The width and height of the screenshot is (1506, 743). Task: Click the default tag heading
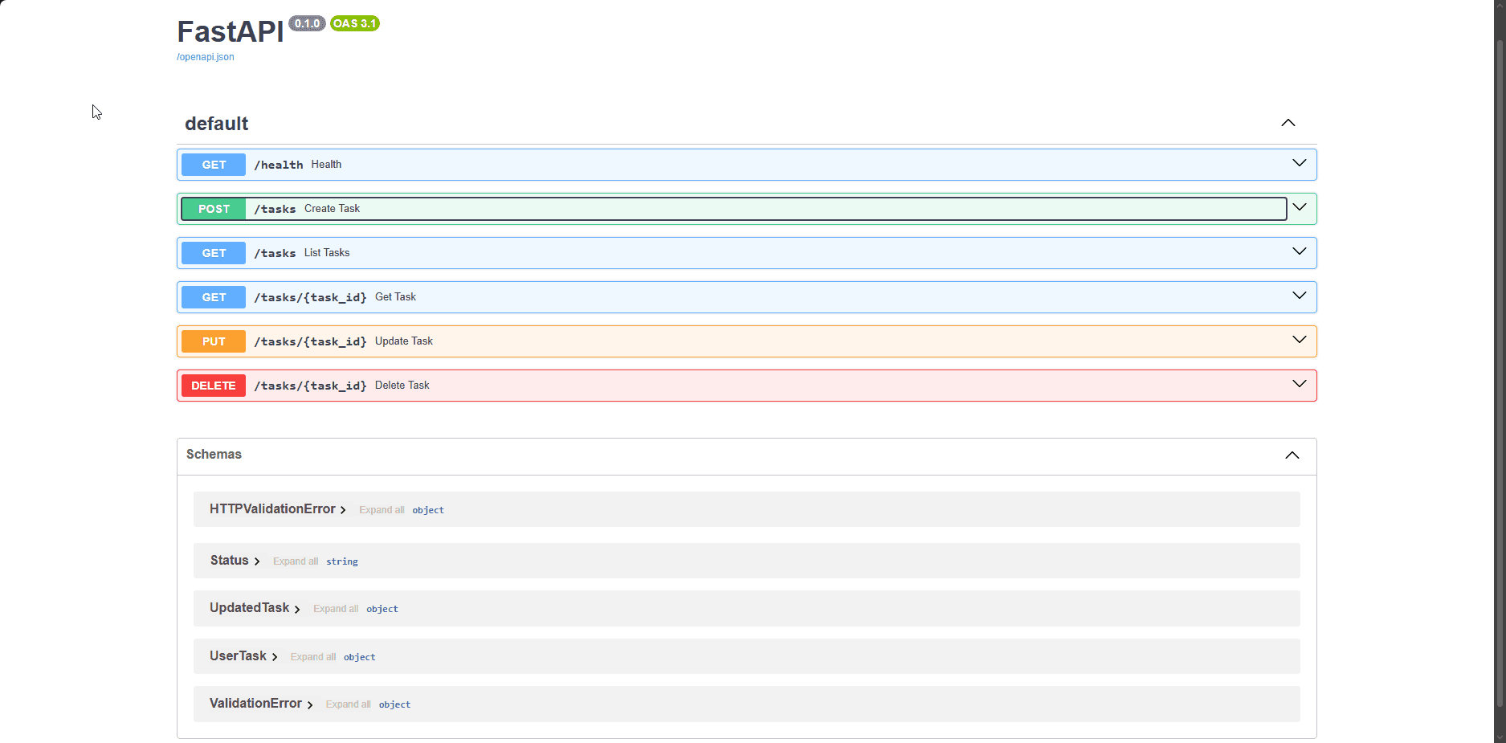point(216,124)
